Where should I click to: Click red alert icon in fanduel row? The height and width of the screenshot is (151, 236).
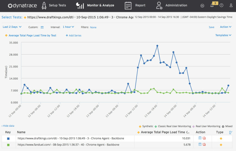(x=204, y=145)
